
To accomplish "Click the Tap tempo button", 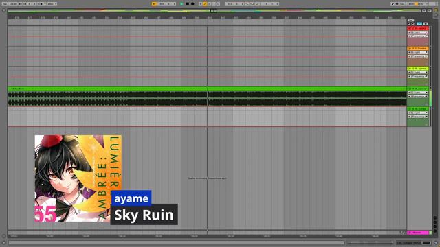I will pos(5,4).
